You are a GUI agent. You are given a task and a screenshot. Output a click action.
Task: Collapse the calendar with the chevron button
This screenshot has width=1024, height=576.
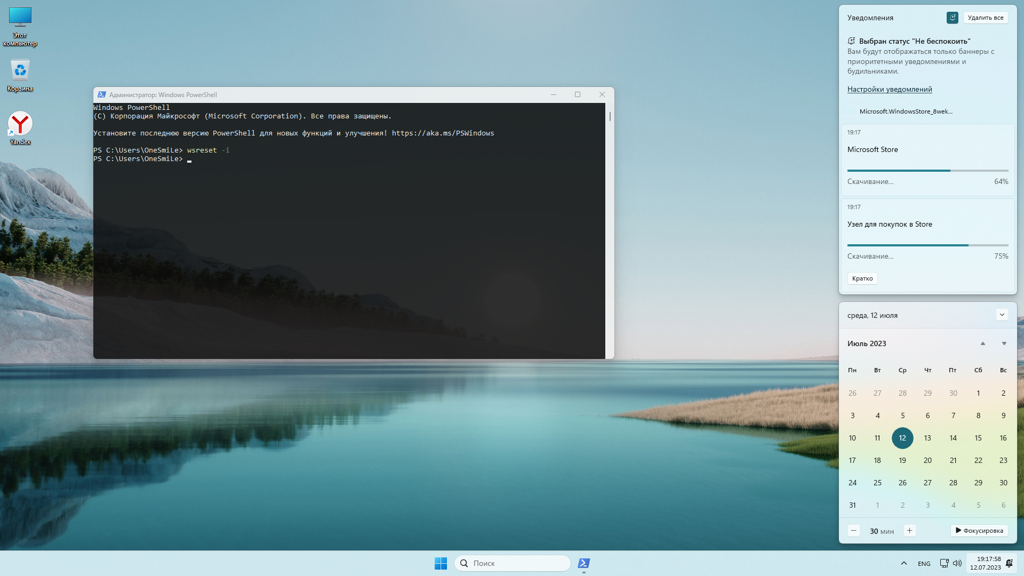click(x=1002, y=315)
